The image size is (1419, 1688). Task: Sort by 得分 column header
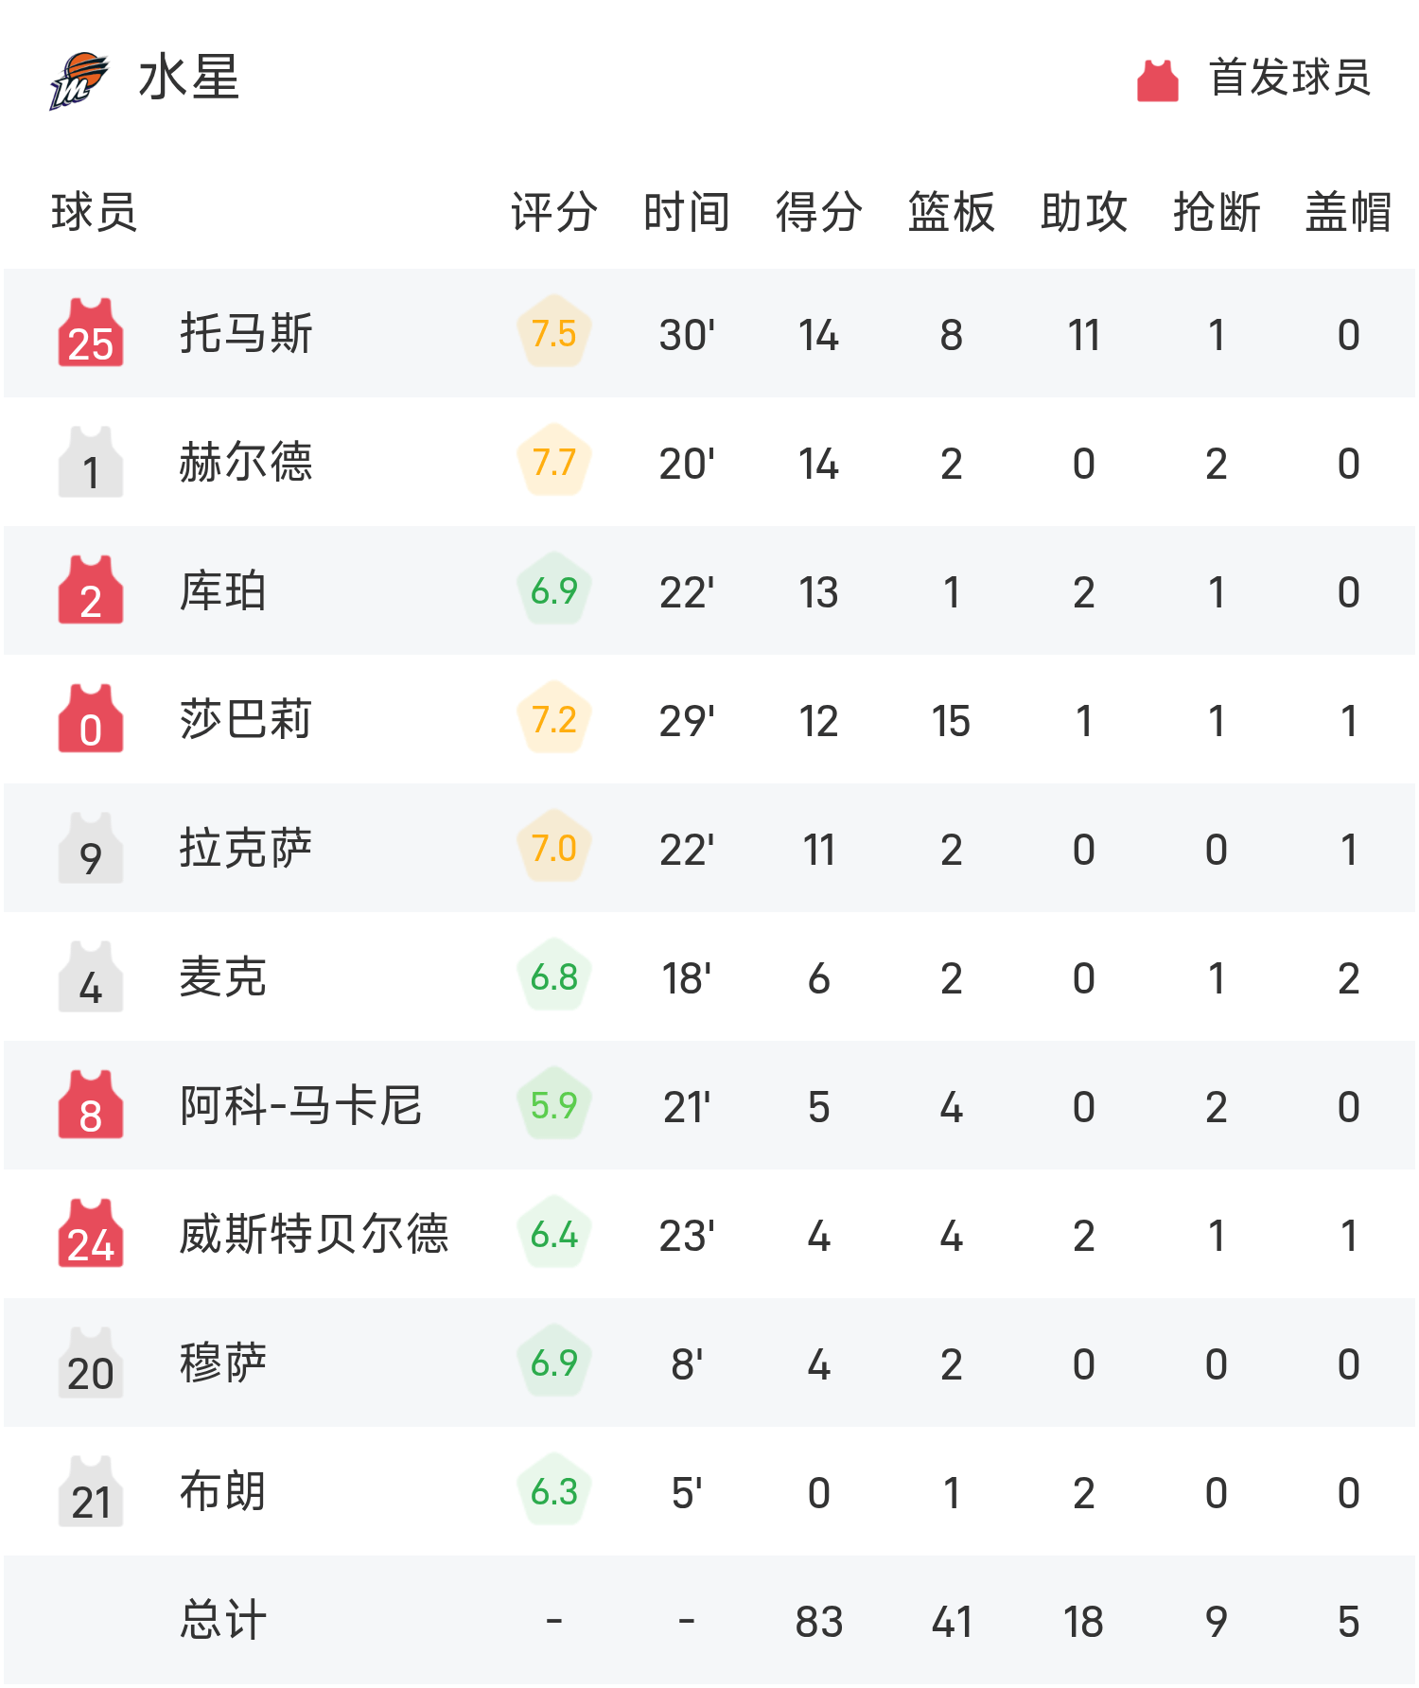819,212
